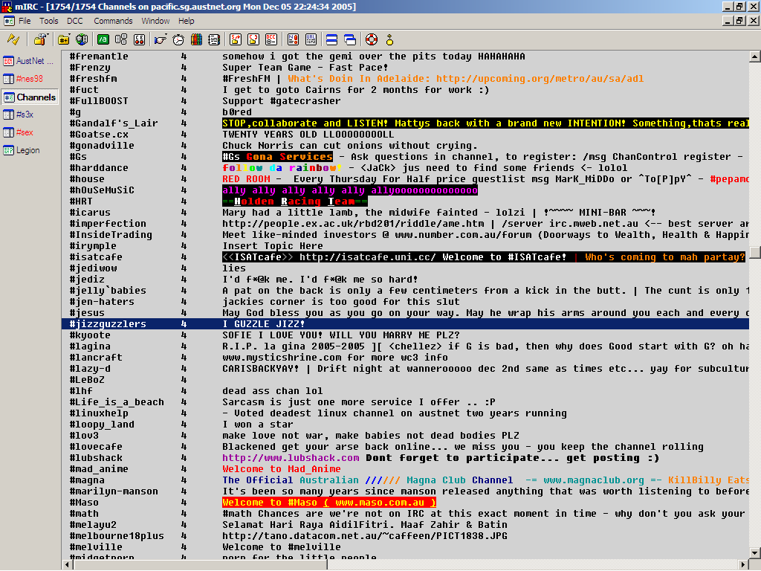This screenshot has width=761, height=571.
Task: Click the Cascade windows toolbar icon
Action: 350,39
